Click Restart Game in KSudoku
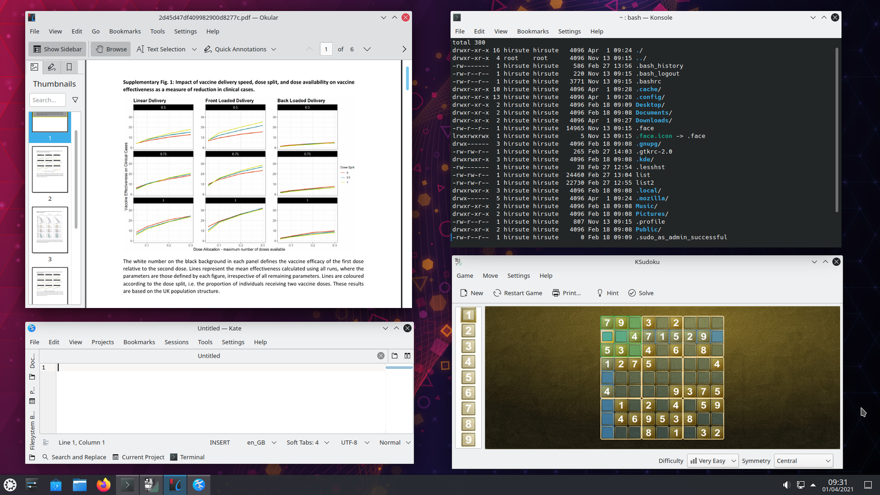880x495 pixels. coord(518,293)
